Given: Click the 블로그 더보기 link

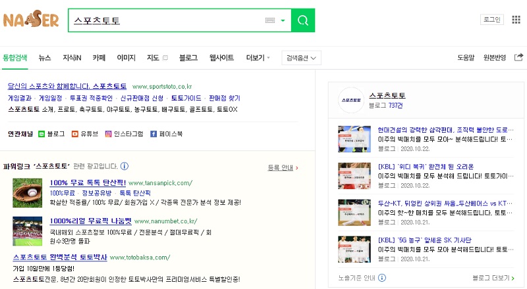Looking at the screenshot, I should click(493, 278).
